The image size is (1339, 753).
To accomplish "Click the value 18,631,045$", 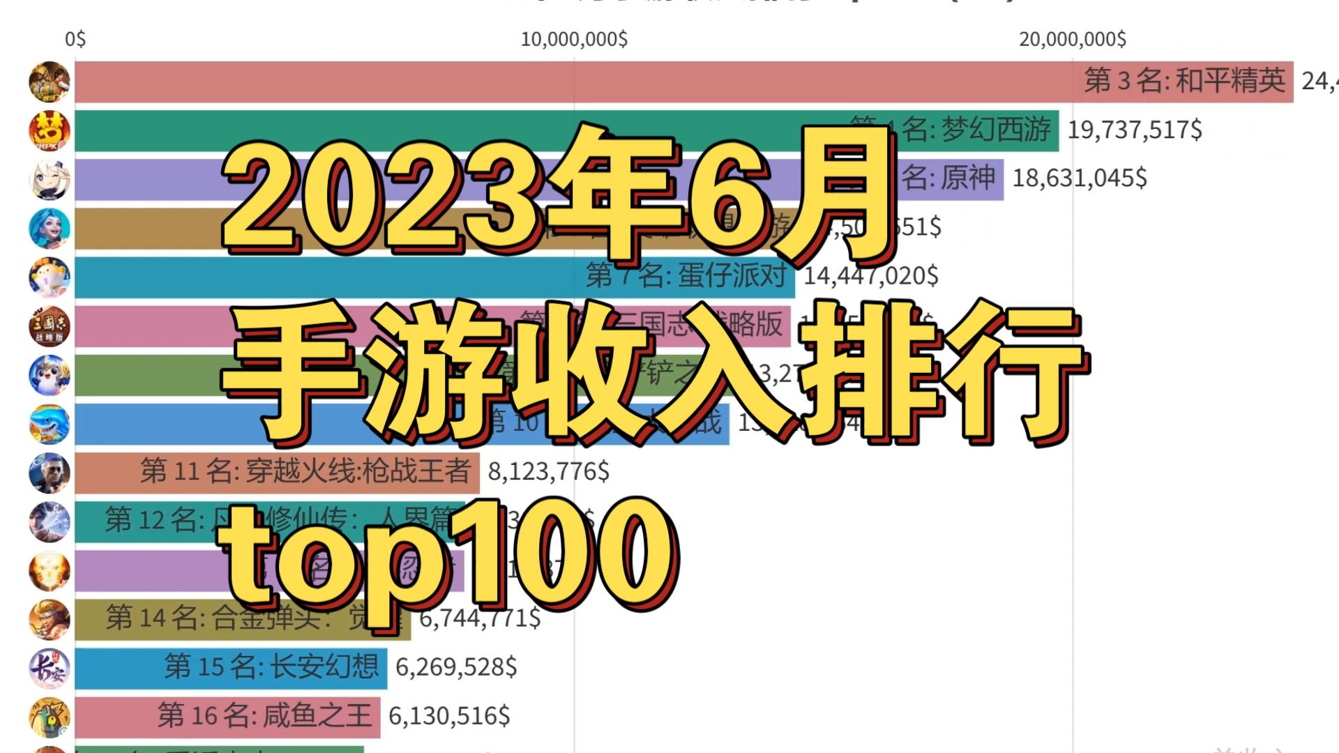I will pyautogui.click(x=1080, y=178).
